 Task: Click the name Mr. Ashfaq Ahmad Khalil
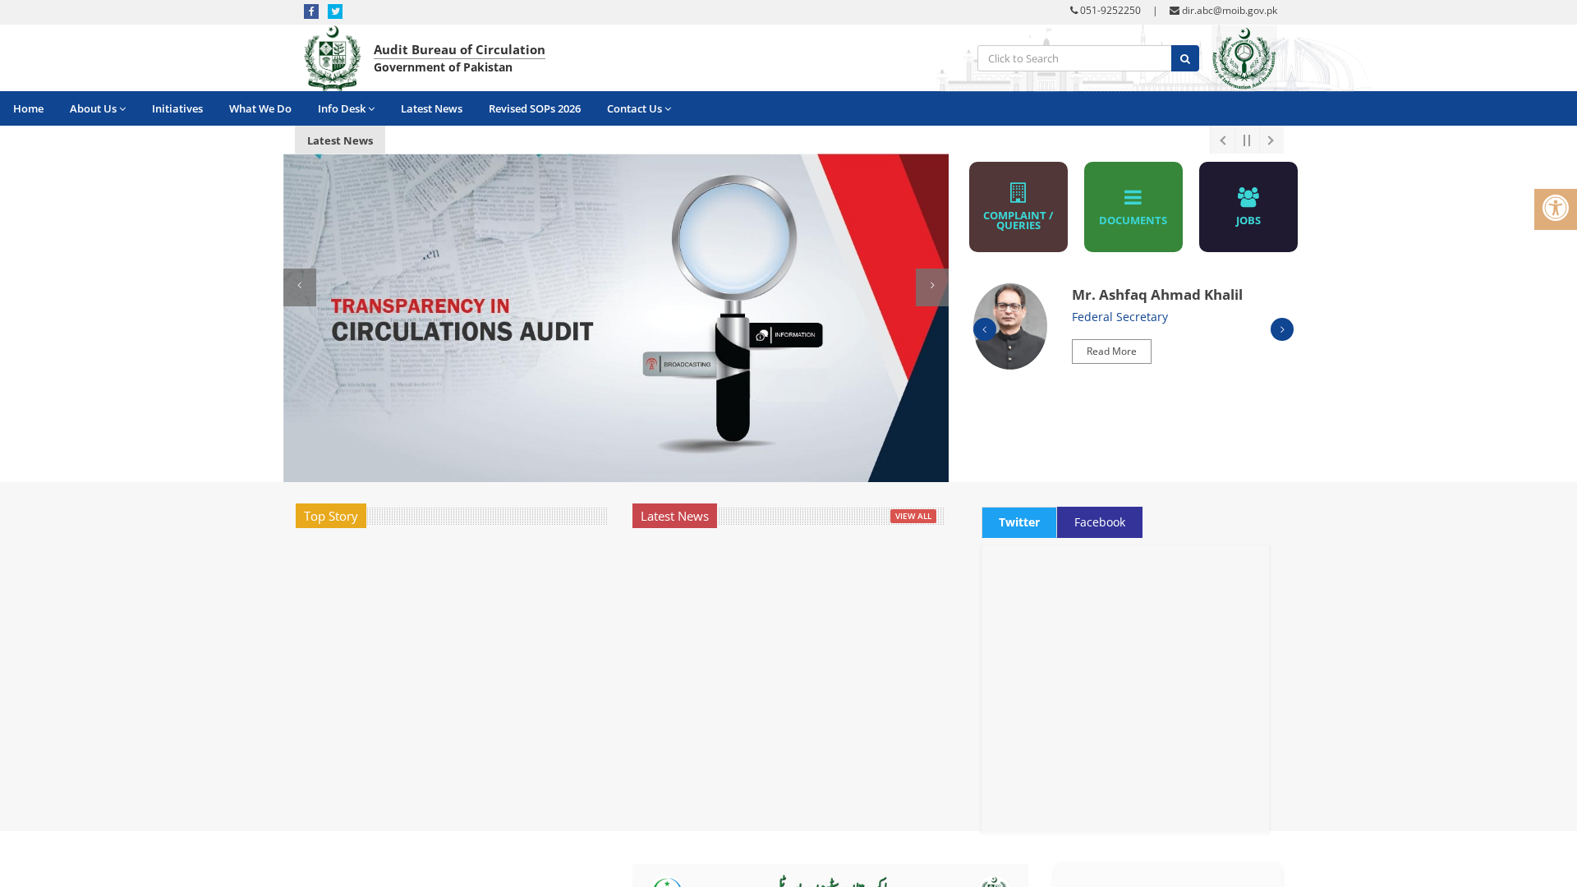click(x=1157, y=295)
